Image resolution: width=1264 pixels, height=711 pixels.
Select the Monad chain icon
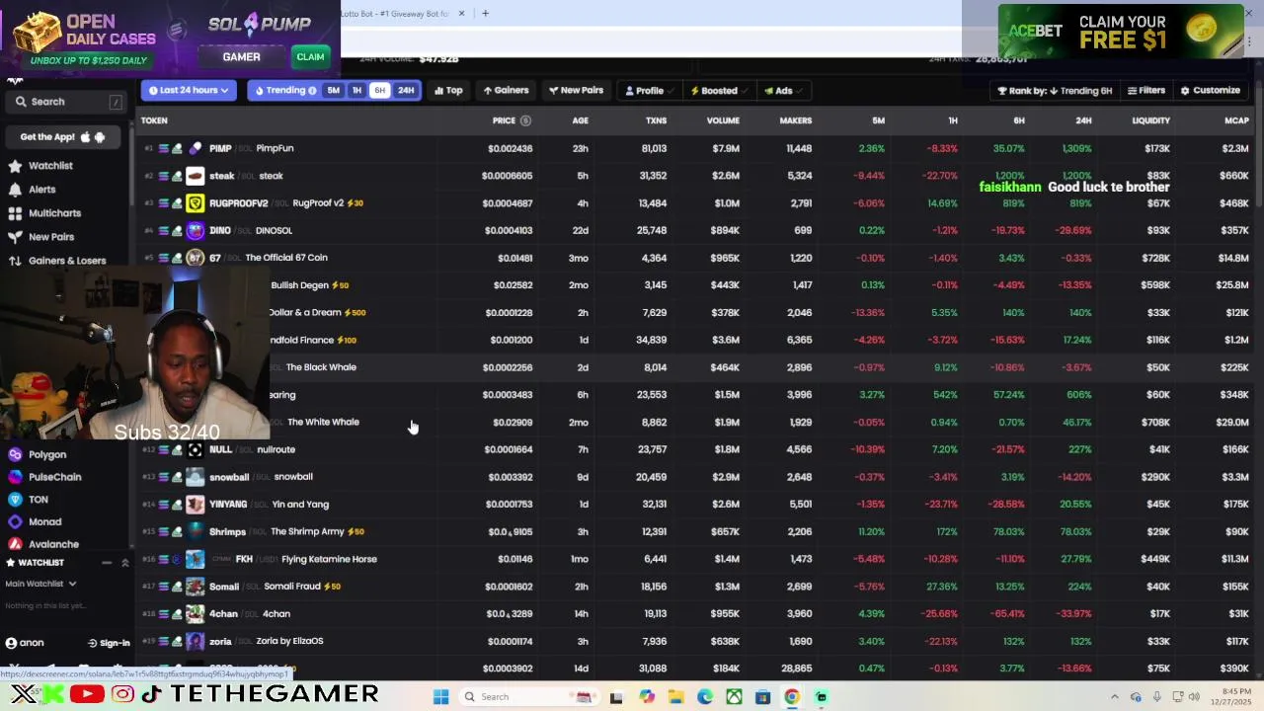[15, 521]
